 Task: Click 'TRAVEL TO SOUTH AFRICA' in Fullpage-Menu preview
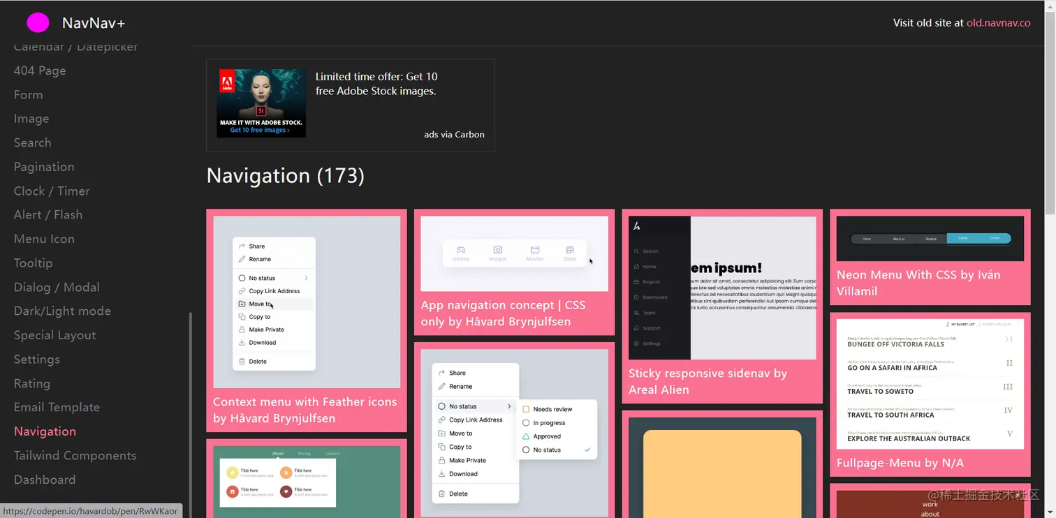tap(890, 415)
